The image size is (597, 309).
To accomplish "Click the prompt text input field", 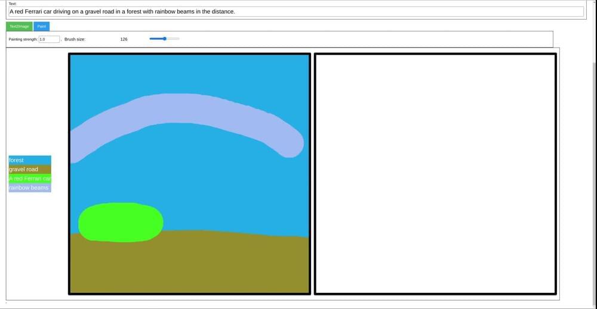I will pyautogui.click(x=296, y=11).
